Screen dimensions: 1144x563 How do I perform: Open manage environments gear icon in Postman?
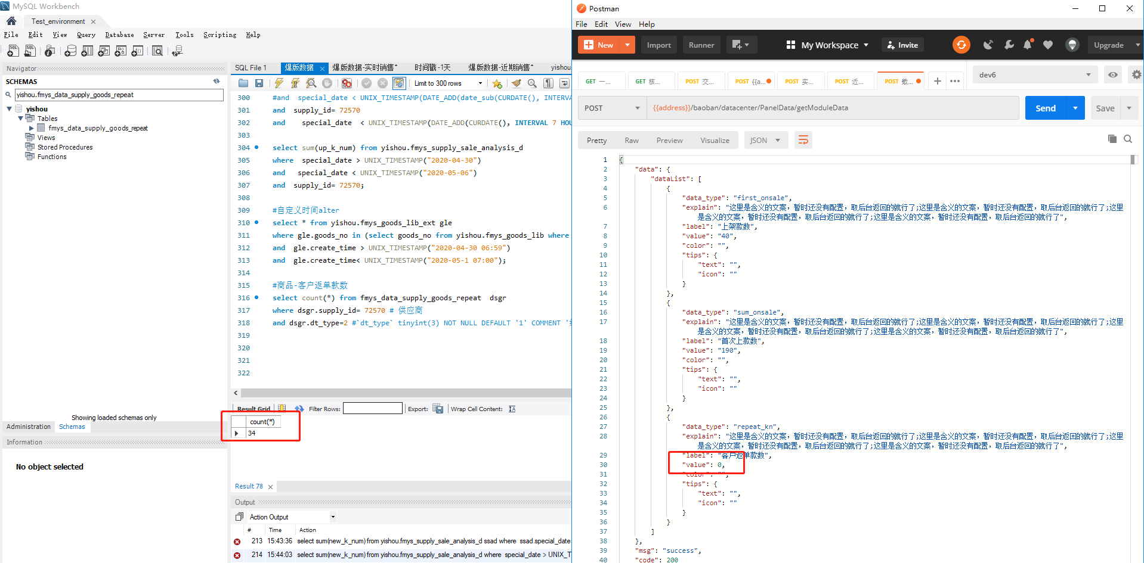click(1136, 74)
